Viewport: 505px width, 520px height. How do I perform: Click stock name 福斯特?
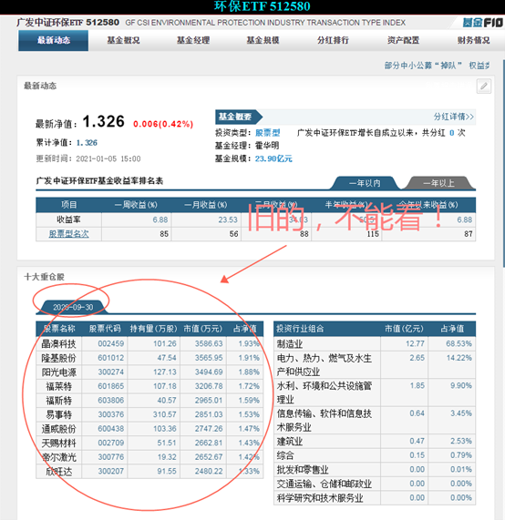click(58, 401)
